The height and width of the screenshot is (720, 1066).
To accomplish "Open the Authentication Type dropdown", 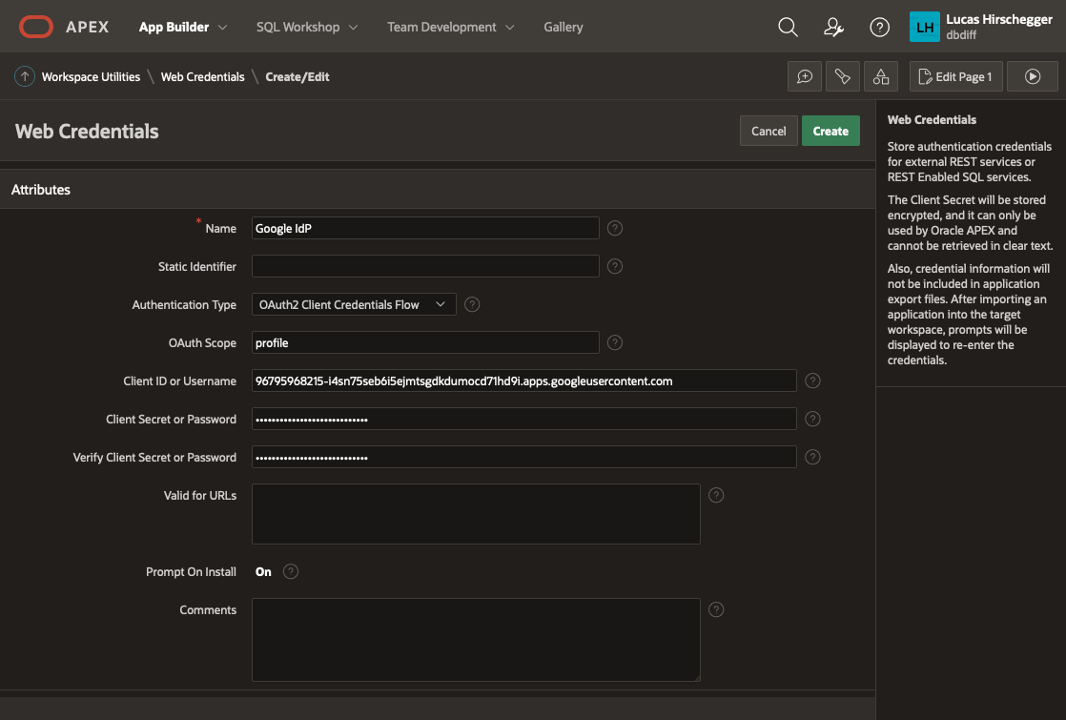I will click(353, 304).
